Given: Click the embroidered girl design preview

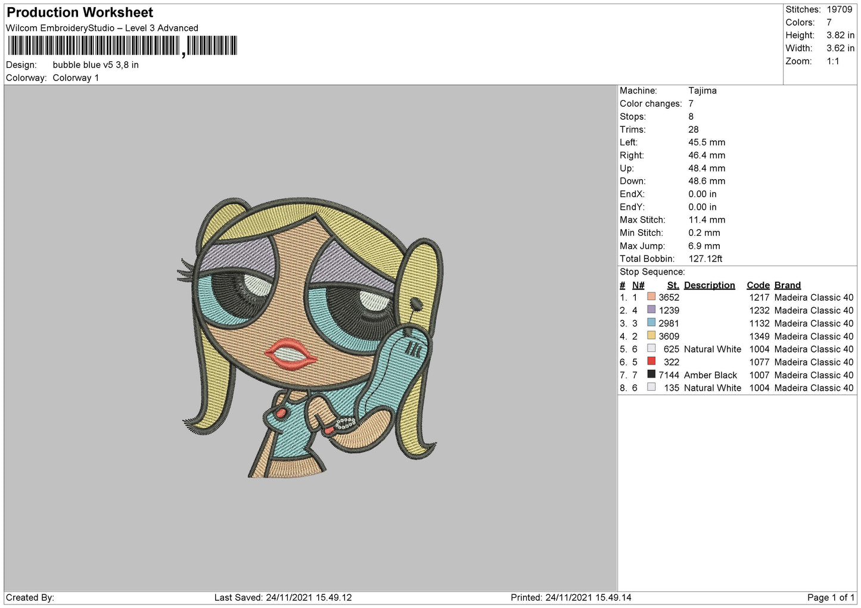Looking at the screenshot, I should 310,338.
